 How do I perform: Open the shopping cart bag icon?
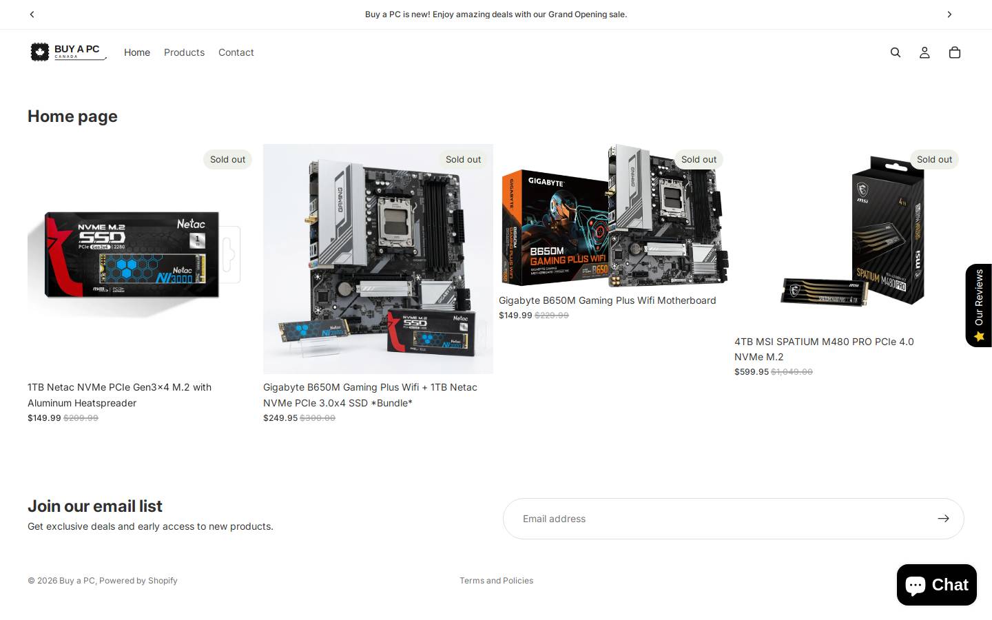955,52
